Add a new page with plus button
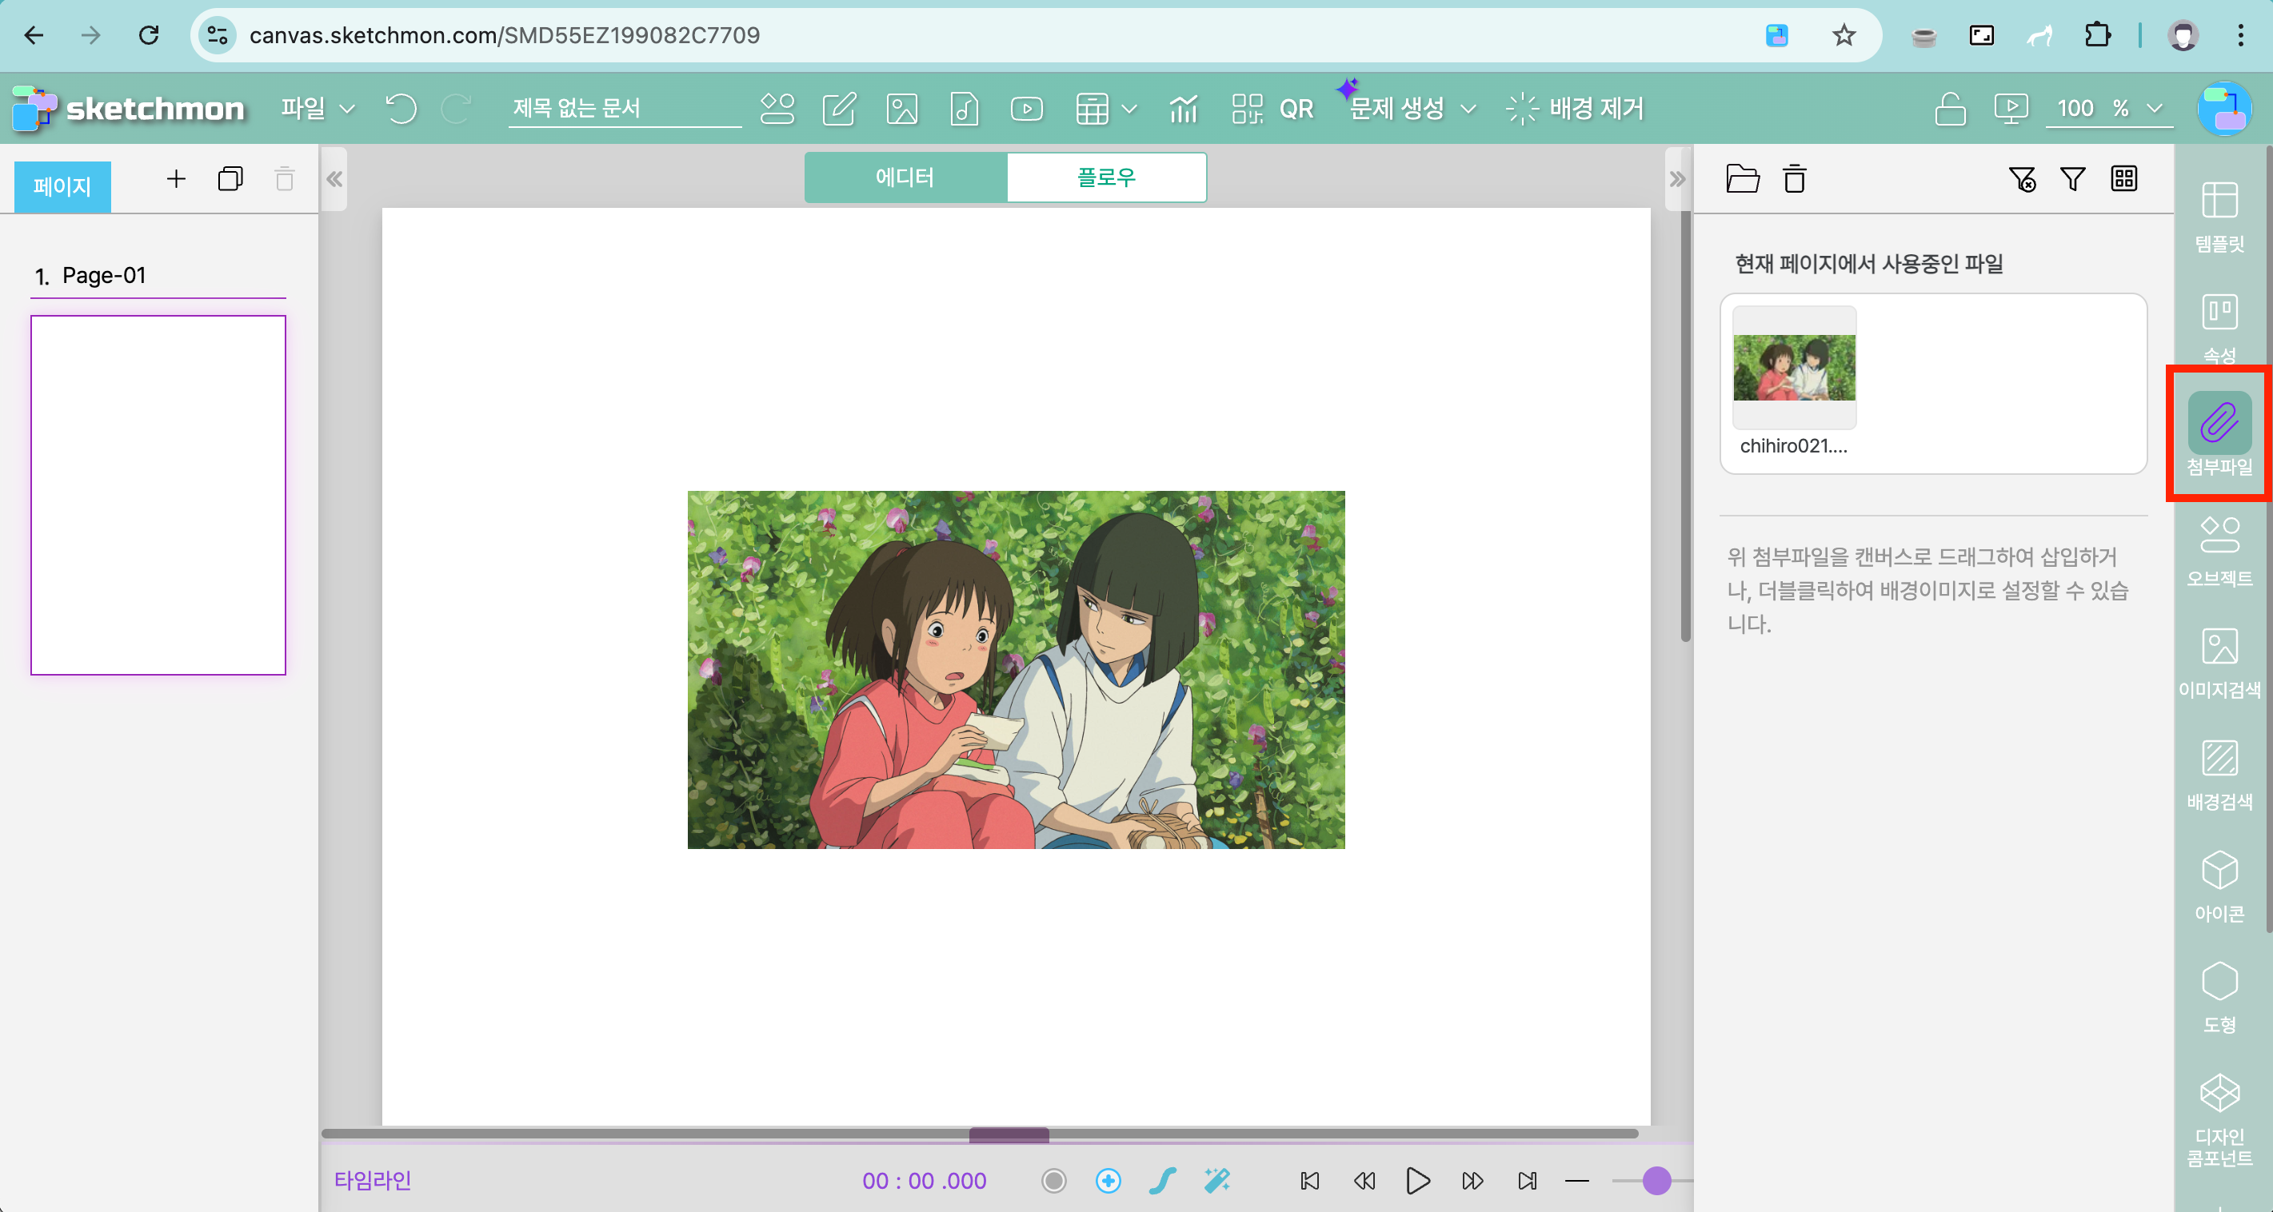The height and width of the screenshot is (1212, 2273). pos(176,179)
